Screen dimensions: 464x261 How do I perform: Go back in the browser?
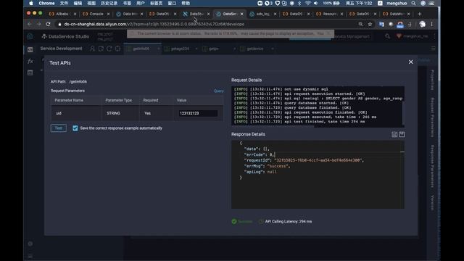[x=30, y=24]
